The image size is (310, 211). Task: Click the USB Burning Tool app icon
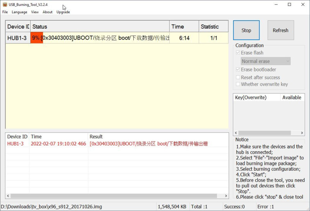point(5,4)
